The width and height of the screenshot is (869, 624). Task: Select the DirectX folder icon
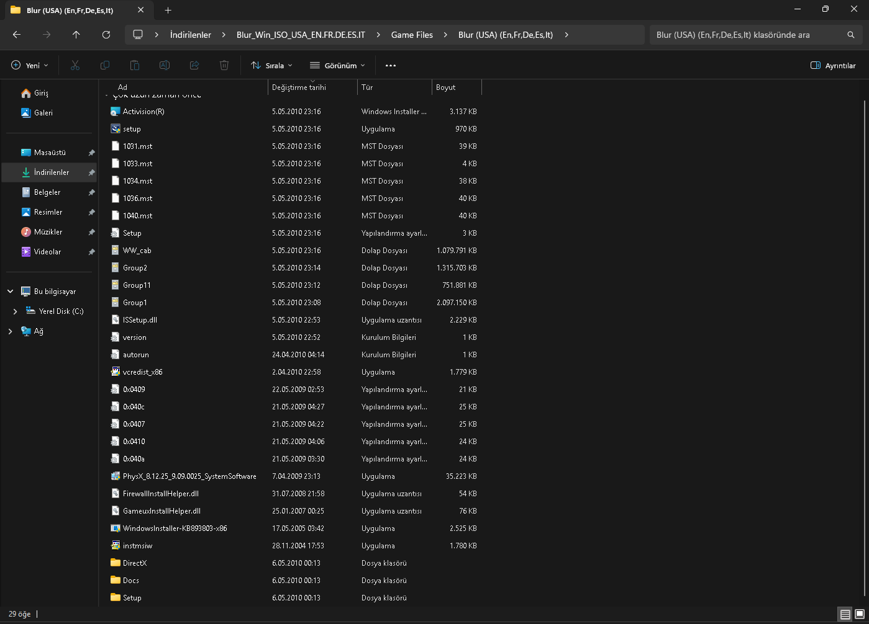(115, 563)
